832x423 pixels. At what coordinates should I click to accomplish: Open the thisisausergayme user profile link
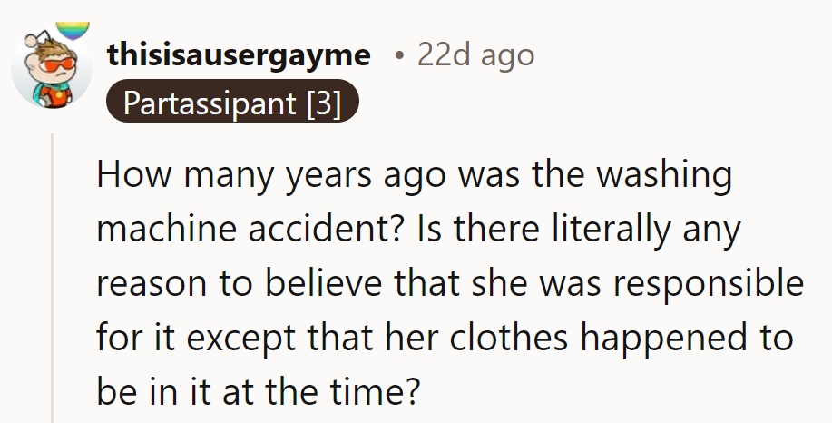(x=239, y=55)
